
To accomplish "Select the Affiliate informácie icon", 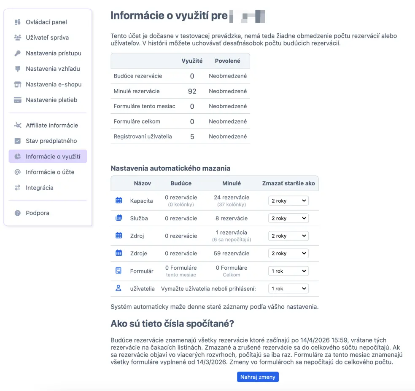I will pyautogui.click(x=17, y=125).
